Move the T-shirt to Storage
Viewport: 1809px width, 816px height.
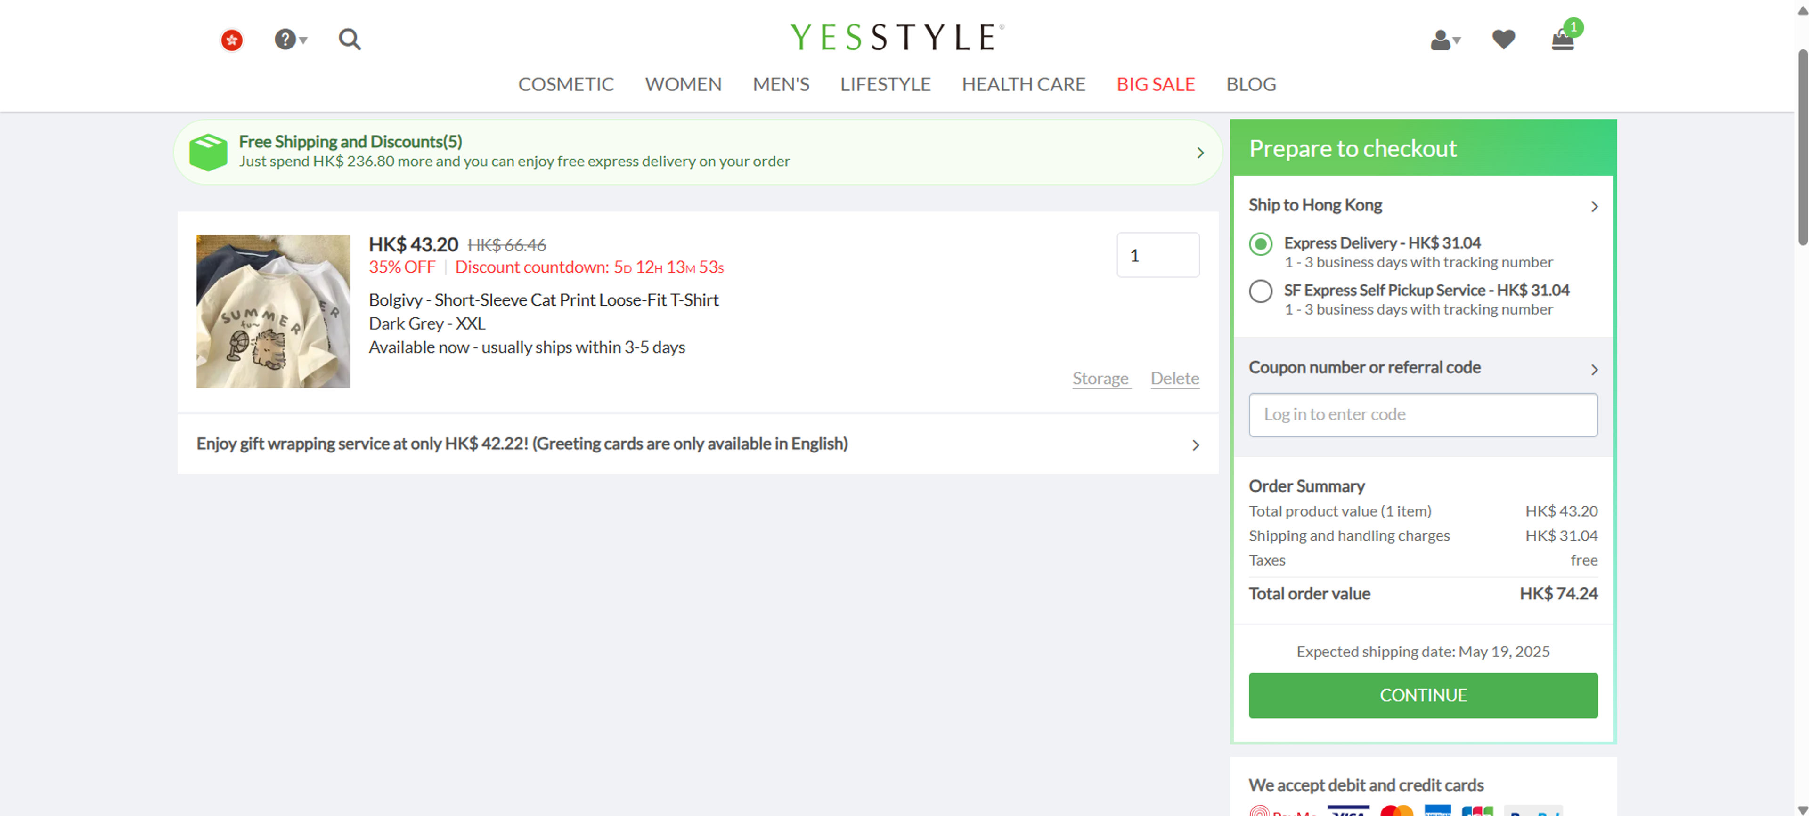(x=1100, y=379)
